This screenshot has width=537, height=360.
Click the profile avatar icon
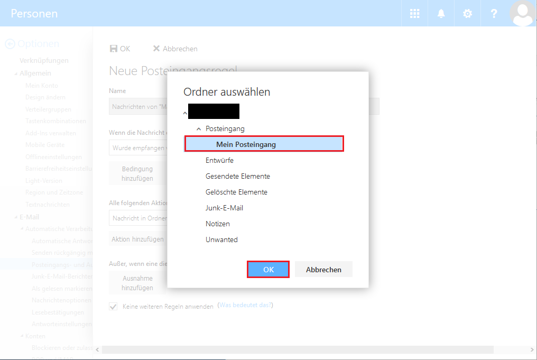522,13
